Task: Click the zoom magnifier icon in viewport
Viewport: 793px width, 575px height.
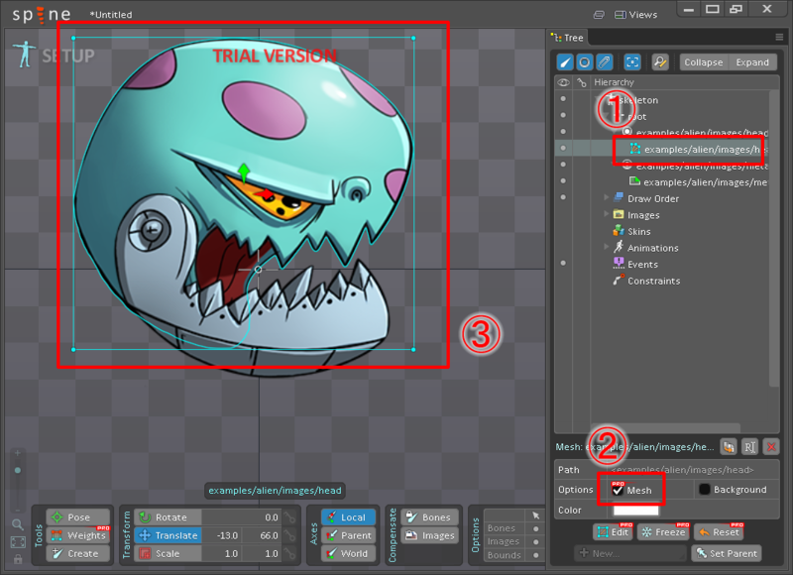Action: [18, 524]
